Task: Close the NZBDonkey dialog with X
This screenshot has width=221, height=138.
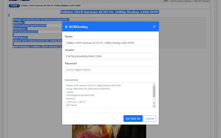Action: 154,27
